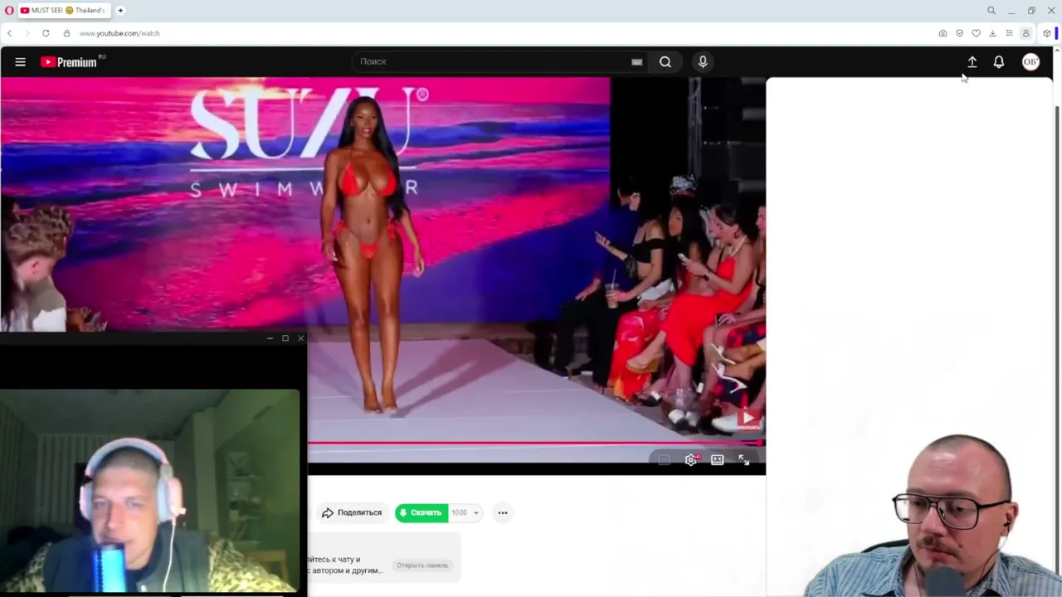Close the webcam overlay window
This screenshot has height=597, width=1062.
[x=300, y=338]
